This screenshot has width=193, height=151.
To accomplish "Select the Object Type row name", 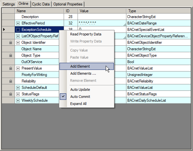I will point(31,55).
